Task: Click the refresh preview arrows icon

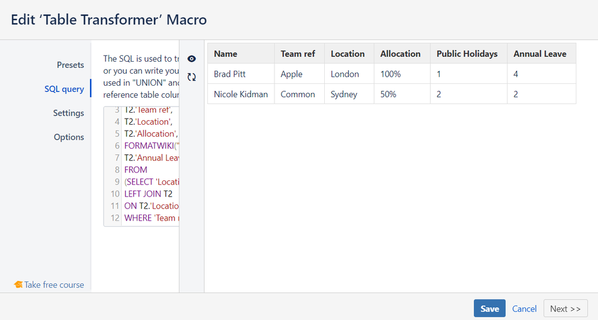Action: tap(192, 77)
